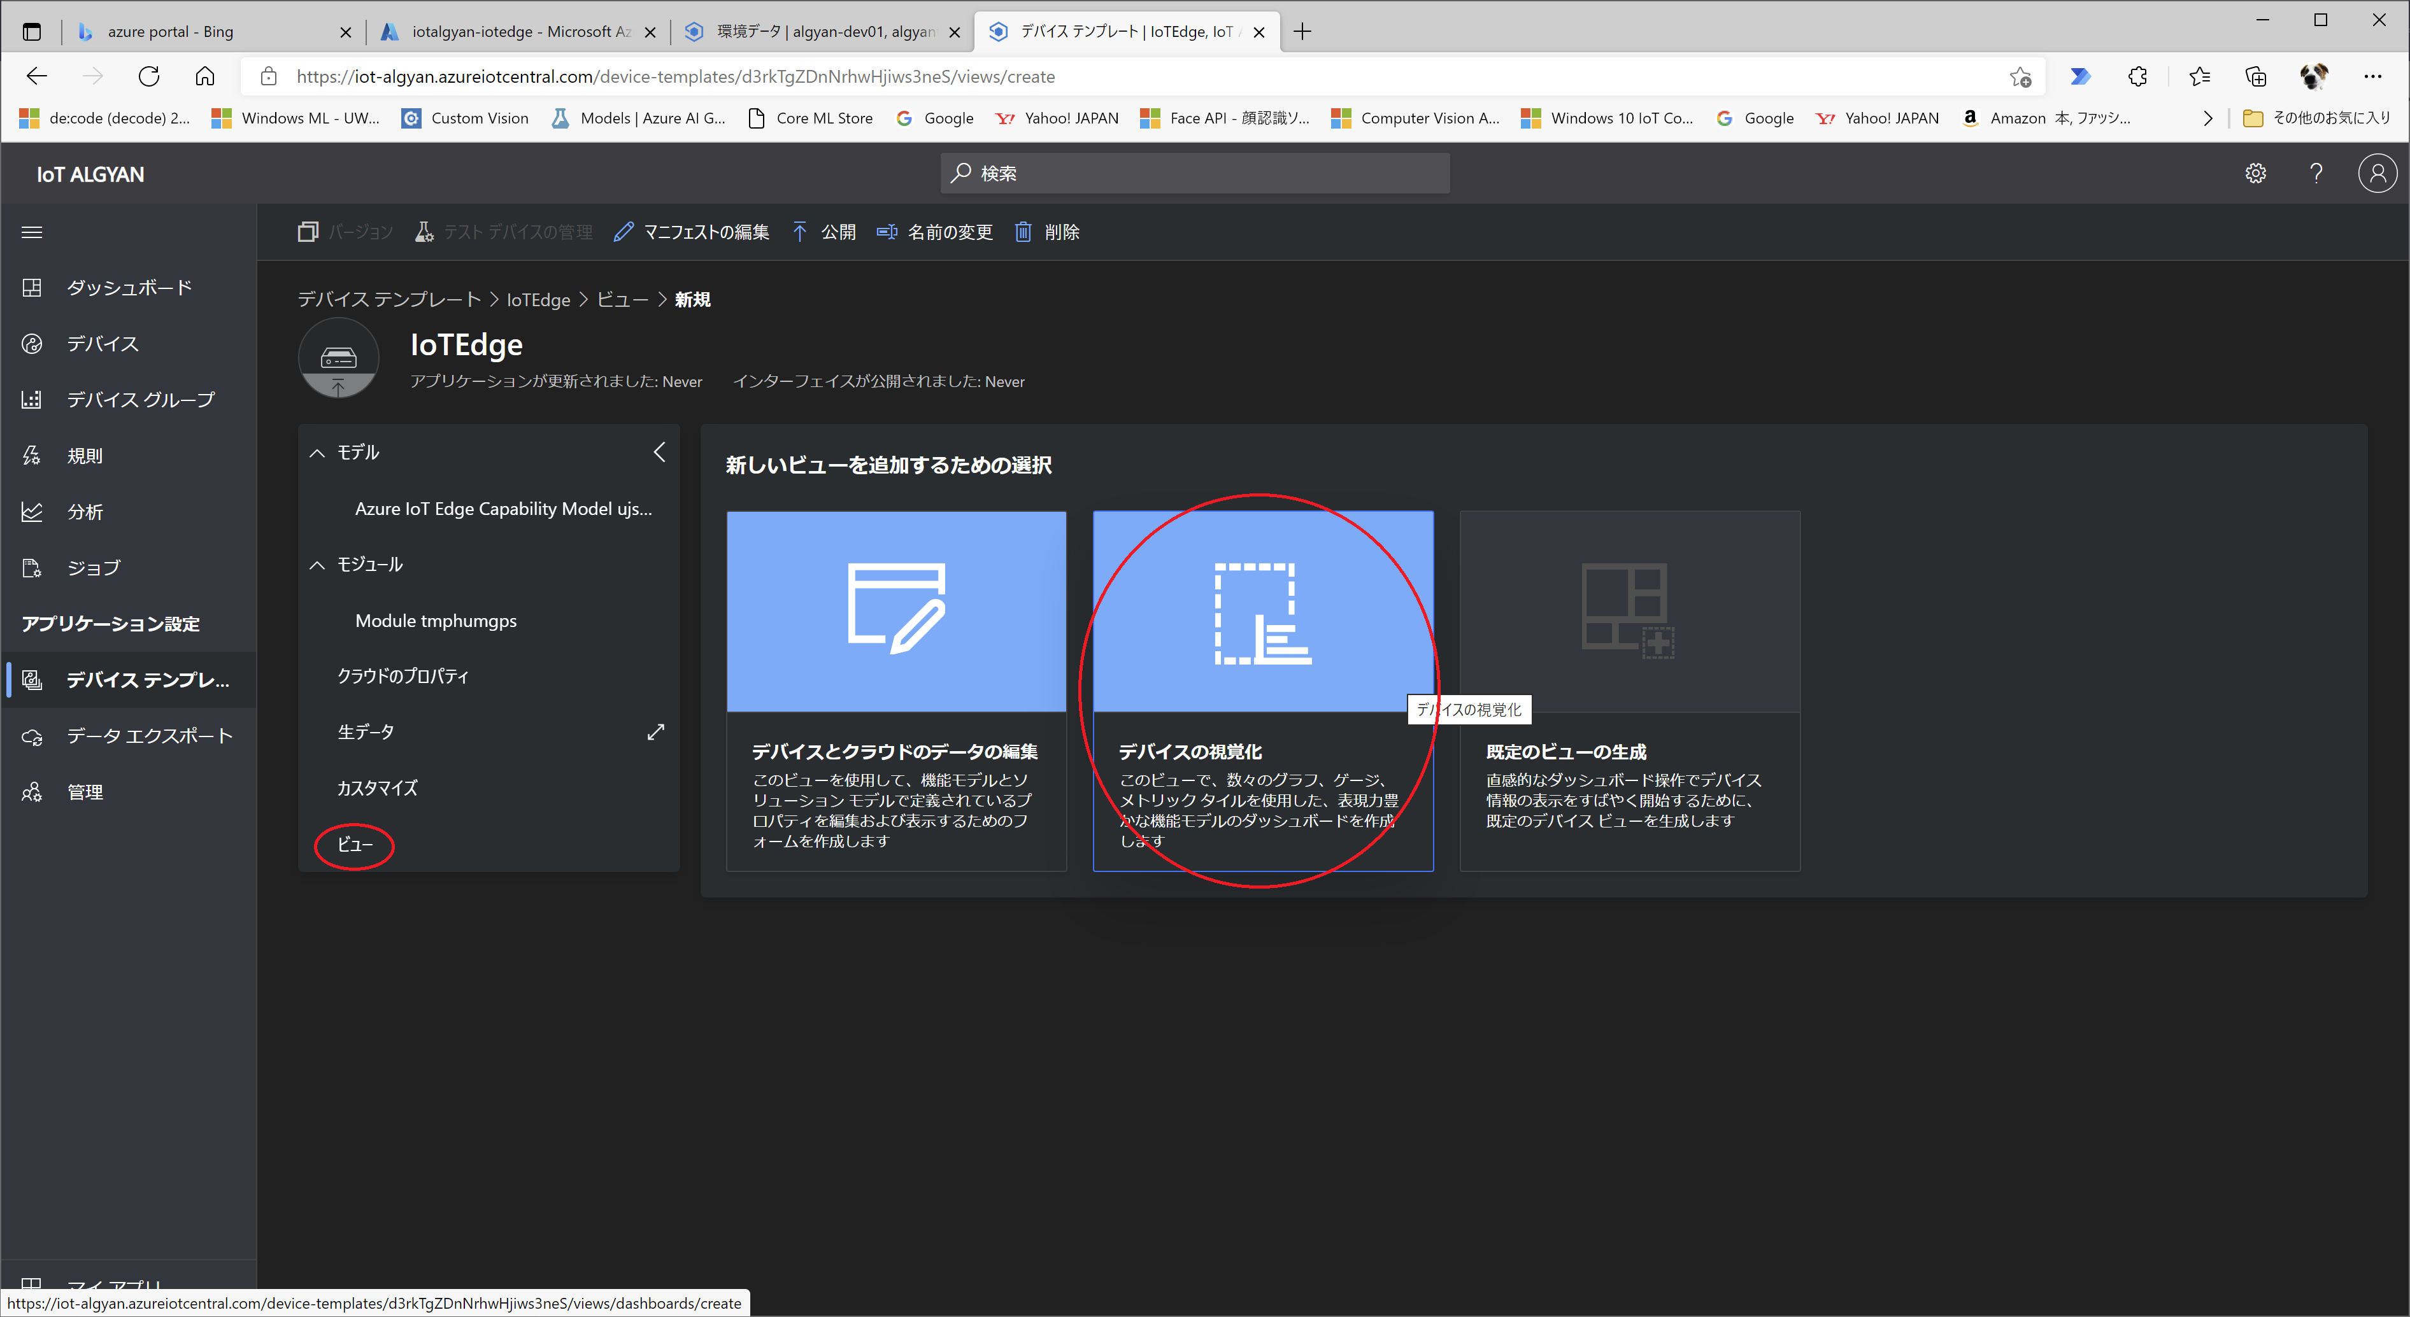The height and width of the screenshot is (1317, 2410).
Task: Open the settings gear icon
Action: [2256, 174]
